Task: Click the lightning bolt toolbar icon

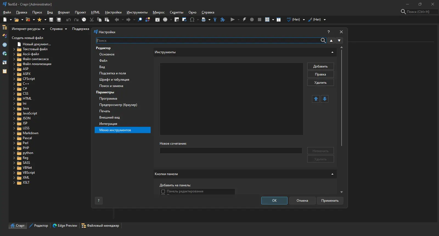Action: [244, 19]
